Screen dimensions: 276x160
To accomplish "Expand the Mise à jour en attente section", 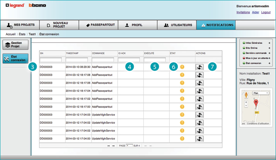I will click(269, 57).
